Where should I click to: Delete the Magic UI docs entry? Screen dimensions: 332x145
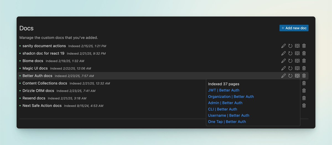click(x=304, y=68)
